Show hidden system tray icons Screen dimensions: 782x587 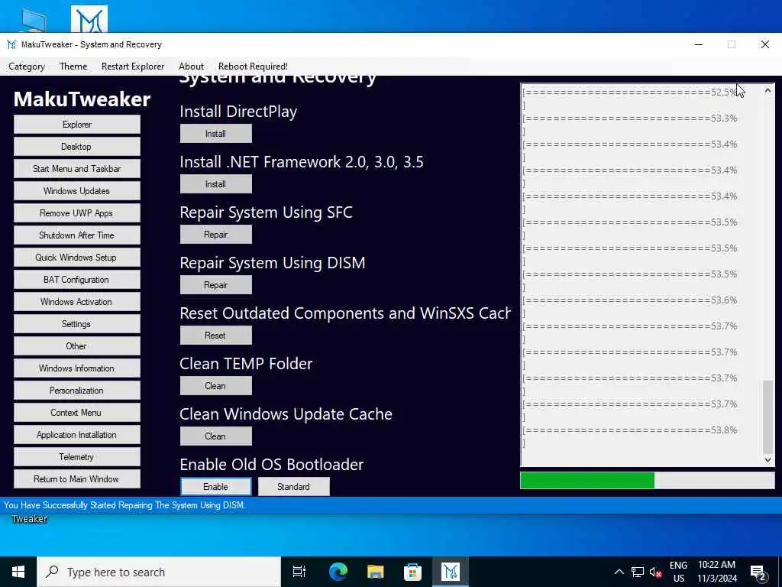(x=619, y=572)
